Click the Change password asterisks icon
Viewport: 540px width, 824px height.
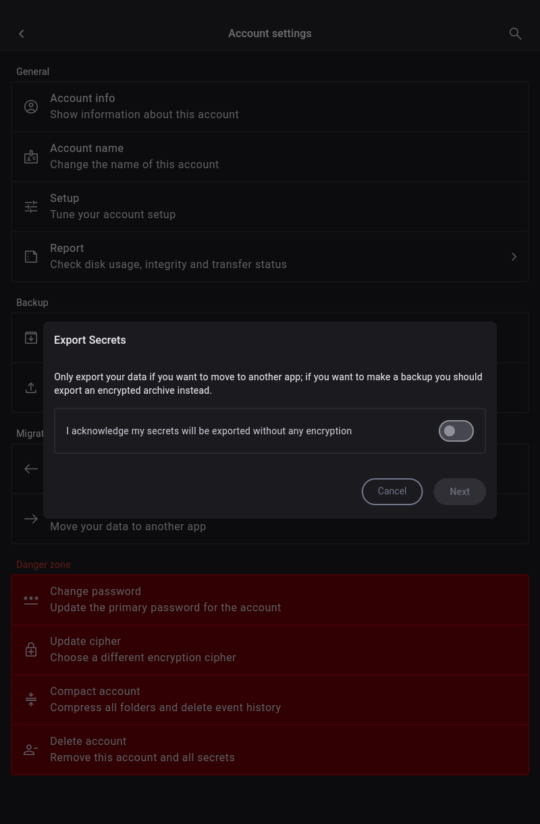tap(31, 600)
